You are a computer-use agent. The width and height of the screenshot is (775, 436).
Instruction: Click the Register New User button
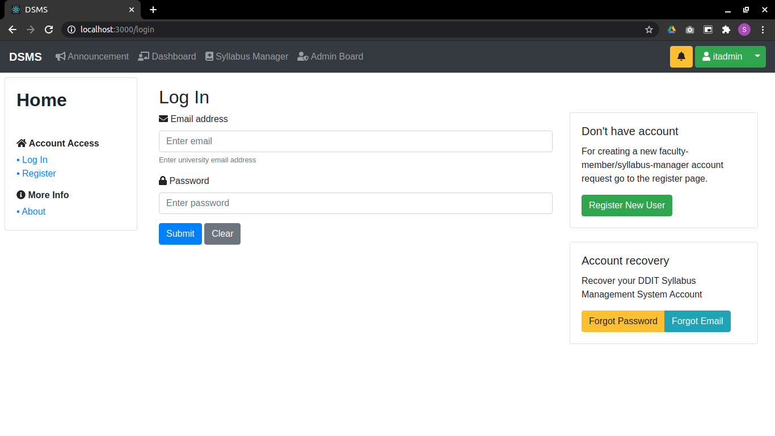[x=626, y=205]
